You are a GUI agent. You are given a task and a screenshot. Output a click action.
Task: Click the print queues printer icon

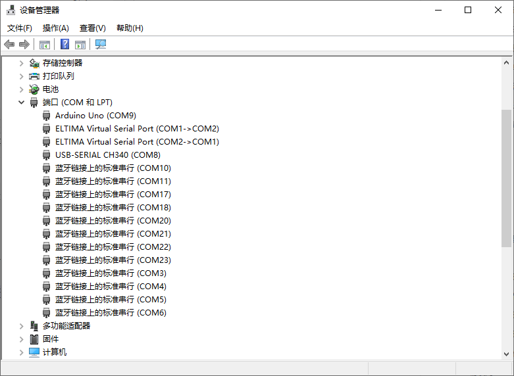[34, 76]
